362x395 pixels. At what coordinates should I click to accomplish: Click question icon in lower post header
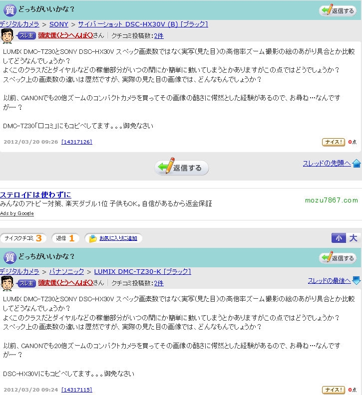tap(10, 257)
